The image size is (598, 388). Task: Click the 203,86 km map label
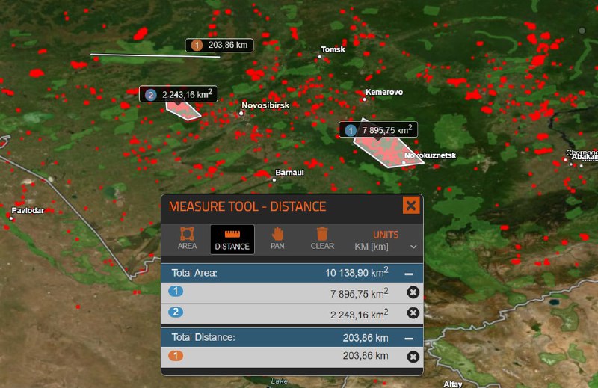[219, 46]
